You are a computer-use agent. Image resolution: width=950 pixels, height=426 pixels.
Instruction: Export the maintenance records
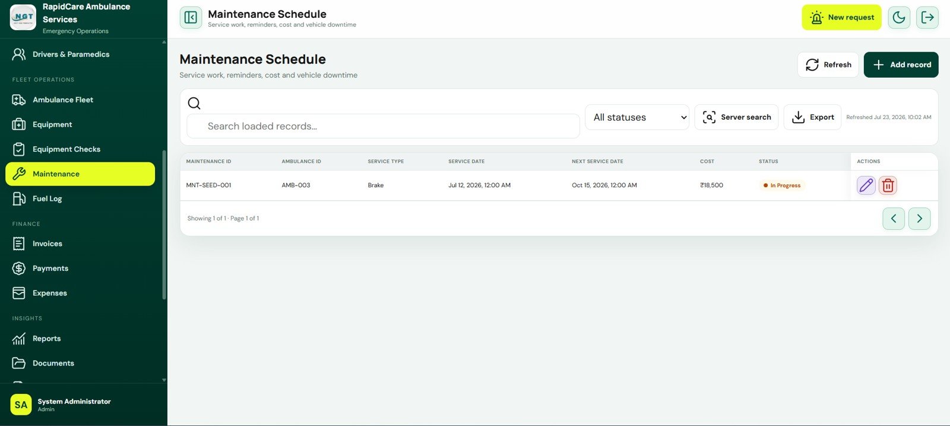(812, 117)
